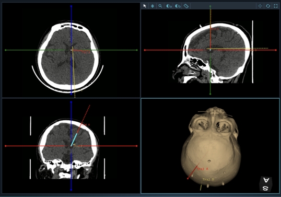Activate the slice scroll up-down tool
Screen dimensions: 281x197
click(153, 6)
